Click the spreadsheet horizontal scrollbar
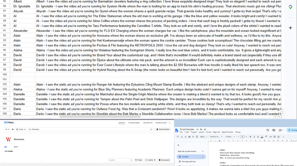 (x=100, y=117)
